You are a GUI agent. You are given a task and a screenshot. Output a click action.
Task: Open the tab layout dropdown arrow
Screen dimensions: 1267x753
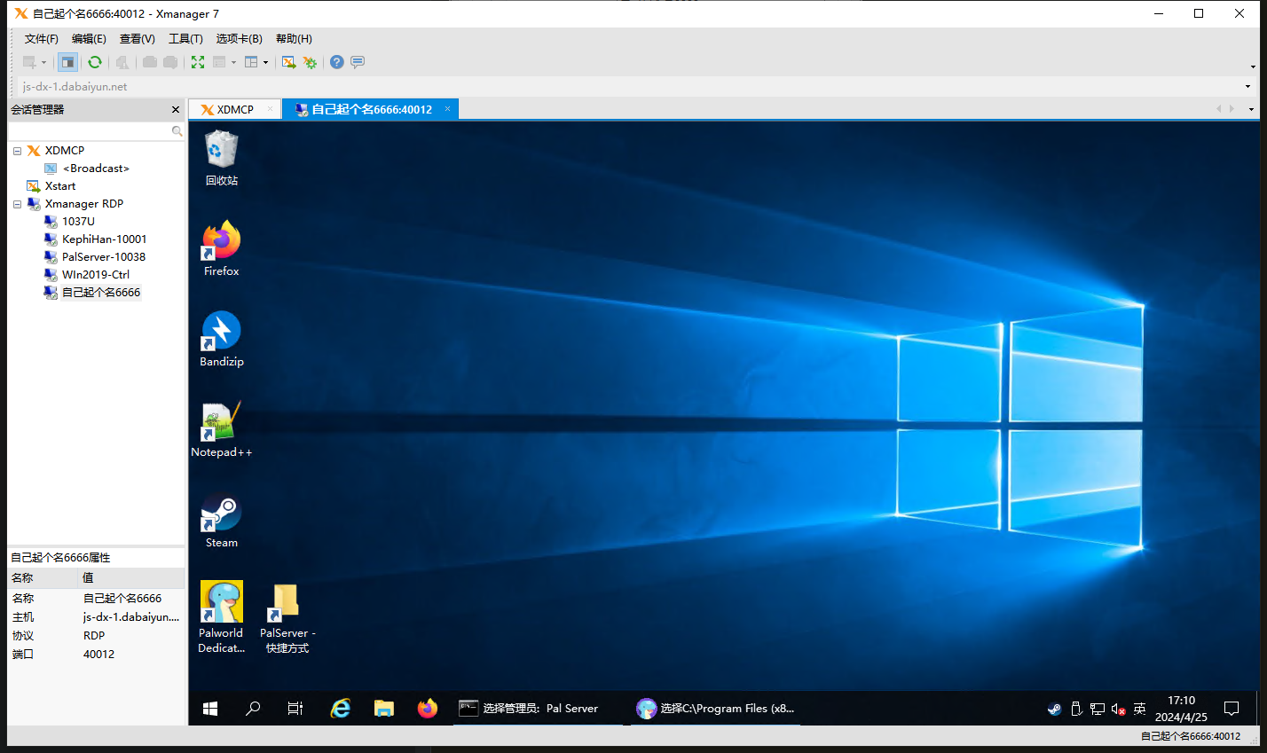pos(265,62)
